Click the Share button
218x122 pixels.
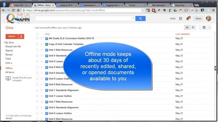(x=198, y=18)
